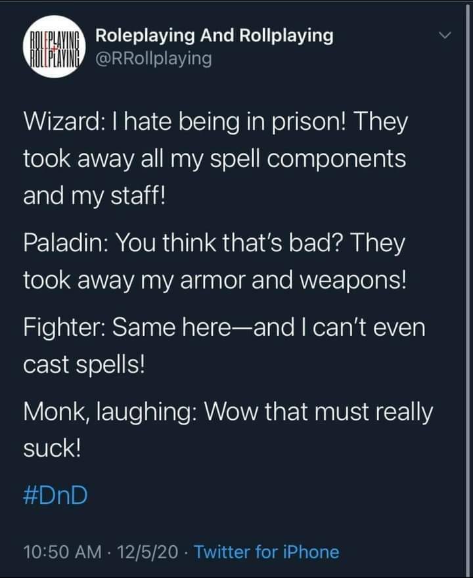Open the Roleplaying And Rollplaying display name

[x=214, y=35]
